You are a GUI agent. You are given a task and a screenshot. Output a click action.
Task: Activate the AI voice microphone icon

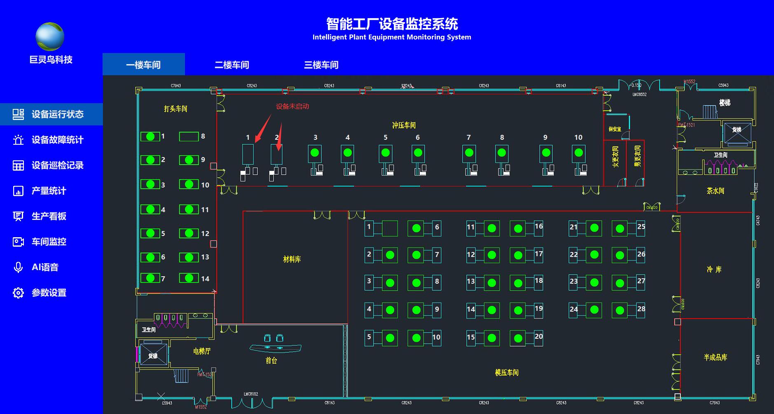18,267
